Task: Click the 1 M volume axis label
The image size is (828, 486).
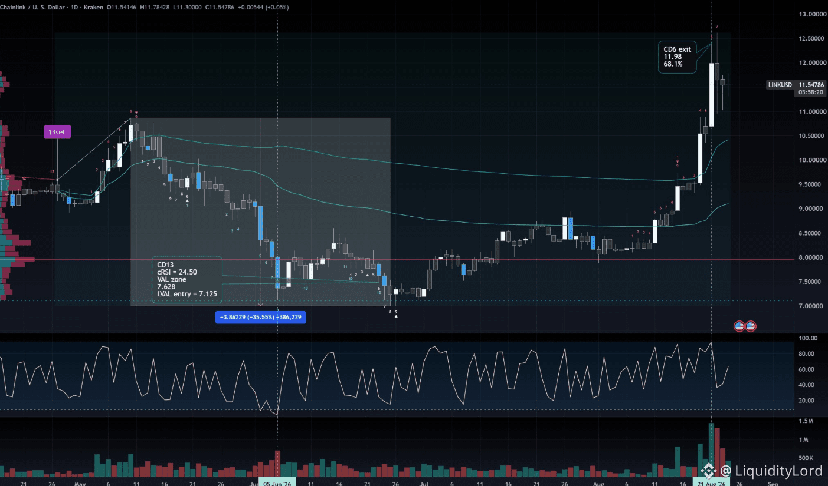Action: click(x=803, y=441)
